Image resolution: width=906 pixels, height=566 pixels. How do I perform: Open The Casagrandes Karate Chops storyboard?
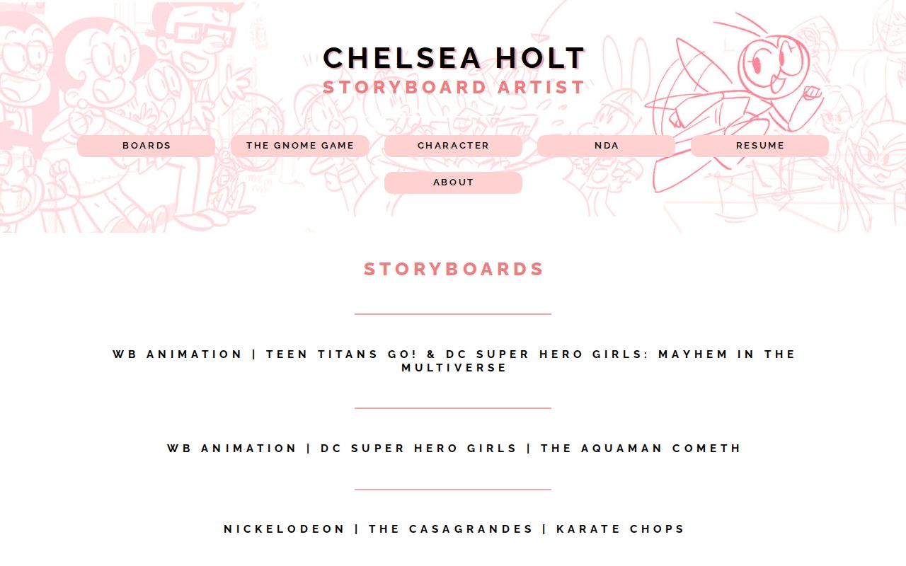pos(454,529)
